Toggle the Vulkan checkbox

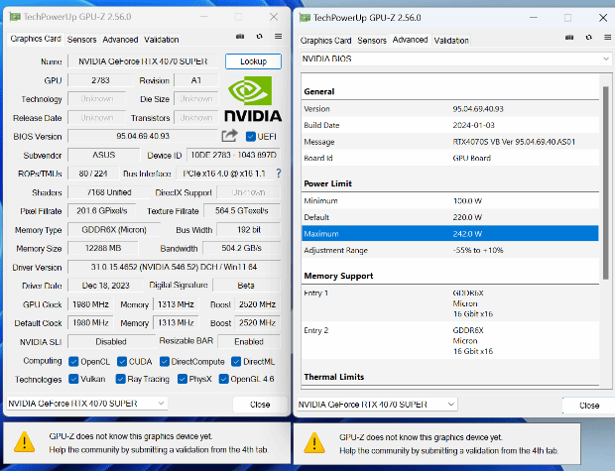coord(73,379)
